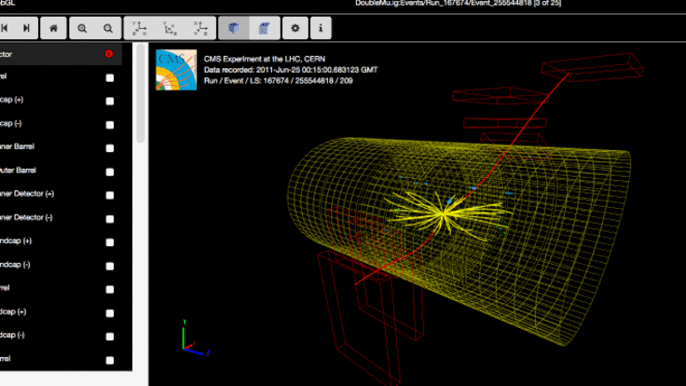Zoom out with the magnifier minus icon
686x386 pixels.
click(x=109, y=28)
